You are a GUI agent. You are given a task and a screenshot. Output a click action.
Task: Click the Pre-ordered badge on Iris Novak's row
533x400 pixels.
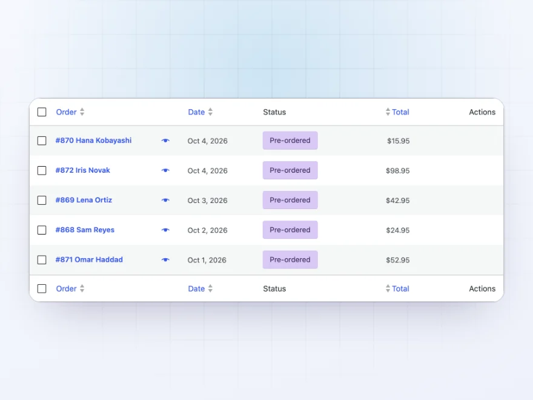point(290,170)
